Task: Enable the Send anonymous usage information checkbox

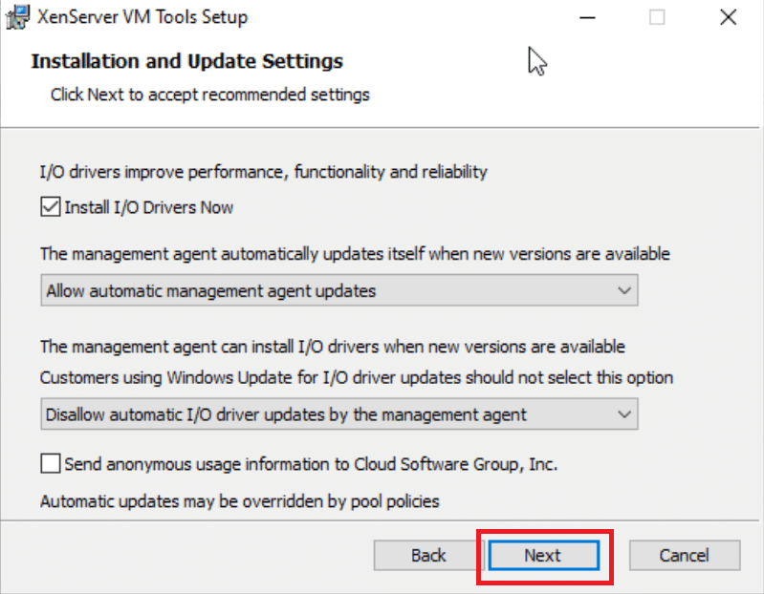Action: 50,464
